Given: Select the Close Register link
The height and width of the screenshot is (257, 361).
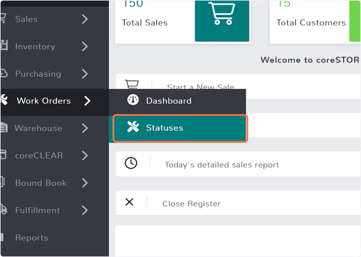Looking at the screenshot, I should [x=191, y=204].
